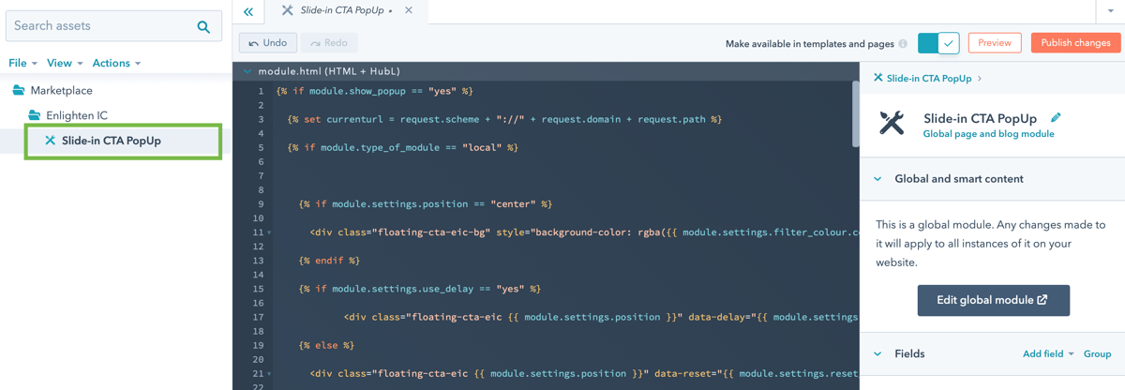The width and height of the screenshot is (1125, 390).
Task: Switch to the Slide-in CTA PopUp tab
Action: pos(347,11)
